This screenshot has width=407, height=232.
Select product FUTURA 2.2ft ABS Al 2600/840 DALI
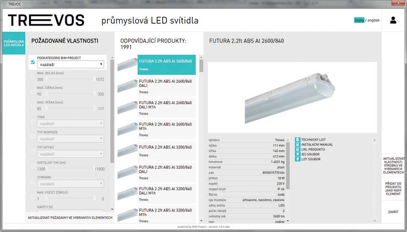pos(166,86)
